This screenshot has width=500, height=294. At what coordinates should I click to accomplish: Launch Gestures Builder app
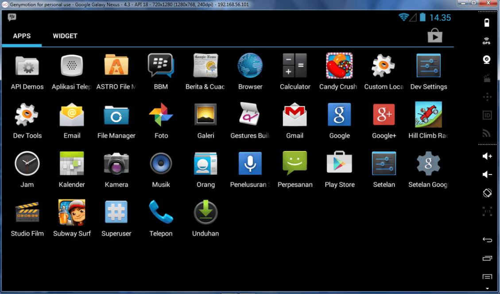250,114
